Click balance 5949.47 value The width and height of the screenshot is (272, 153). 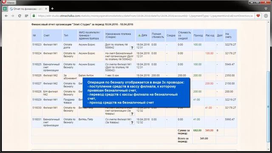(x=229, y=64)
